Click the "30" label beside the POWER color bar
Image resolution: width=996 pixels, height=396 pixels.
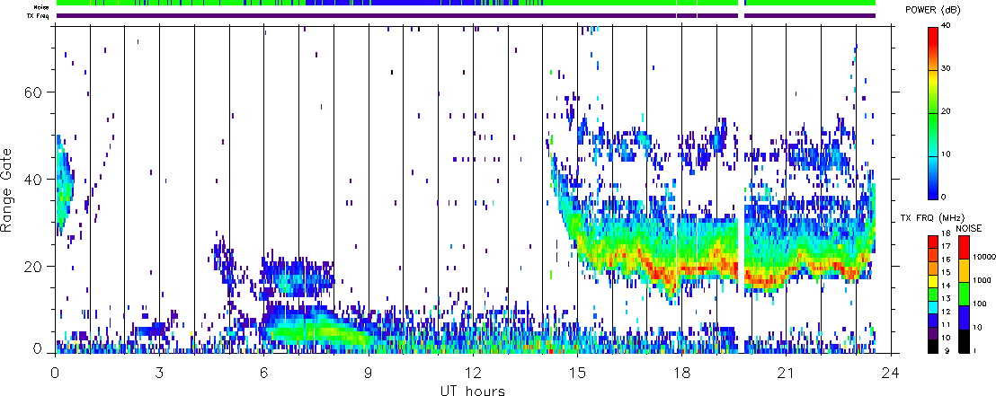[947, 69]
